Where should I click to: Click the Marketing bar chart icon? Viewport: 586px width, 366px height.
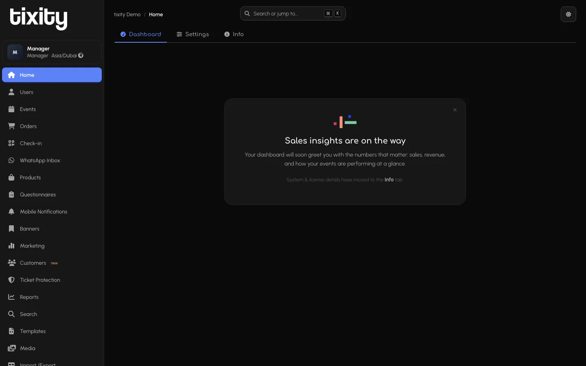(x=11, y=246)
